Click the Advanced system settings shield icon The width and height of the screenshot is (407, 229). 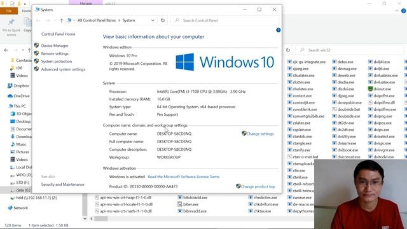[36, 69]
